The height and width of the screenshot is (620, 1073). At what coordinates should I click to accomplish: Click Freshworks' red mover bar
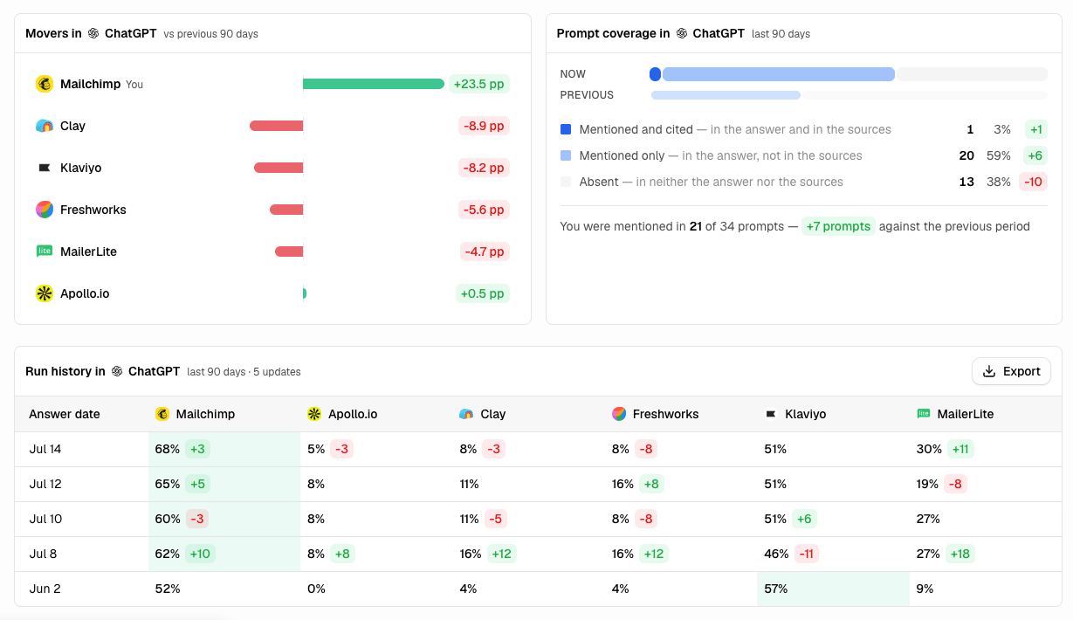pyautogui.click(x=286, y=210)
